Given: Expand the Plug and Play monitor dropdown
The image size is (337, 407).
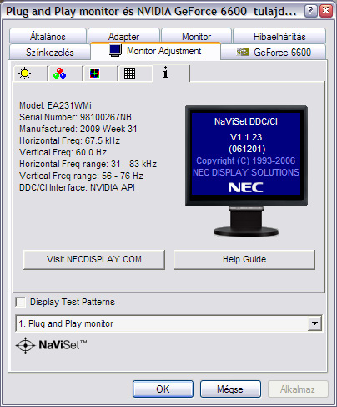Looking at the screenshot, I should point(314,323).
